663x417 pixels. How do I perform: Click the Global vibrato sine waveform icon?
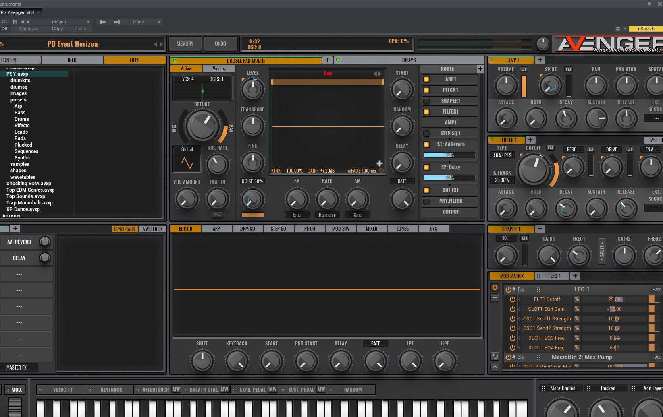pos(187,163)
